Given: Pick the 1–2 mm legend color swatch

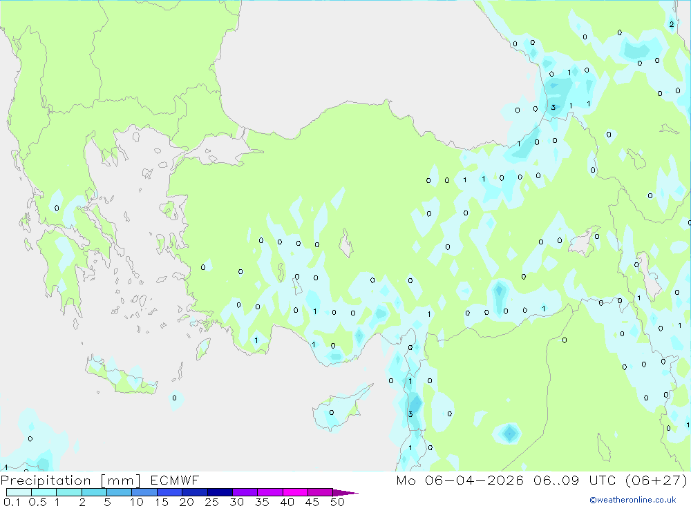Looking at the screenshot, I should pos(69,492).
